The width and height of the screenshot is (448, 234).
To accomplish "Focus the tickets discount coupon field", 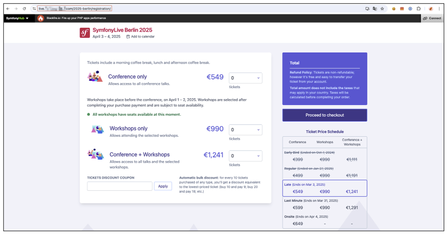I will (120, 186).
